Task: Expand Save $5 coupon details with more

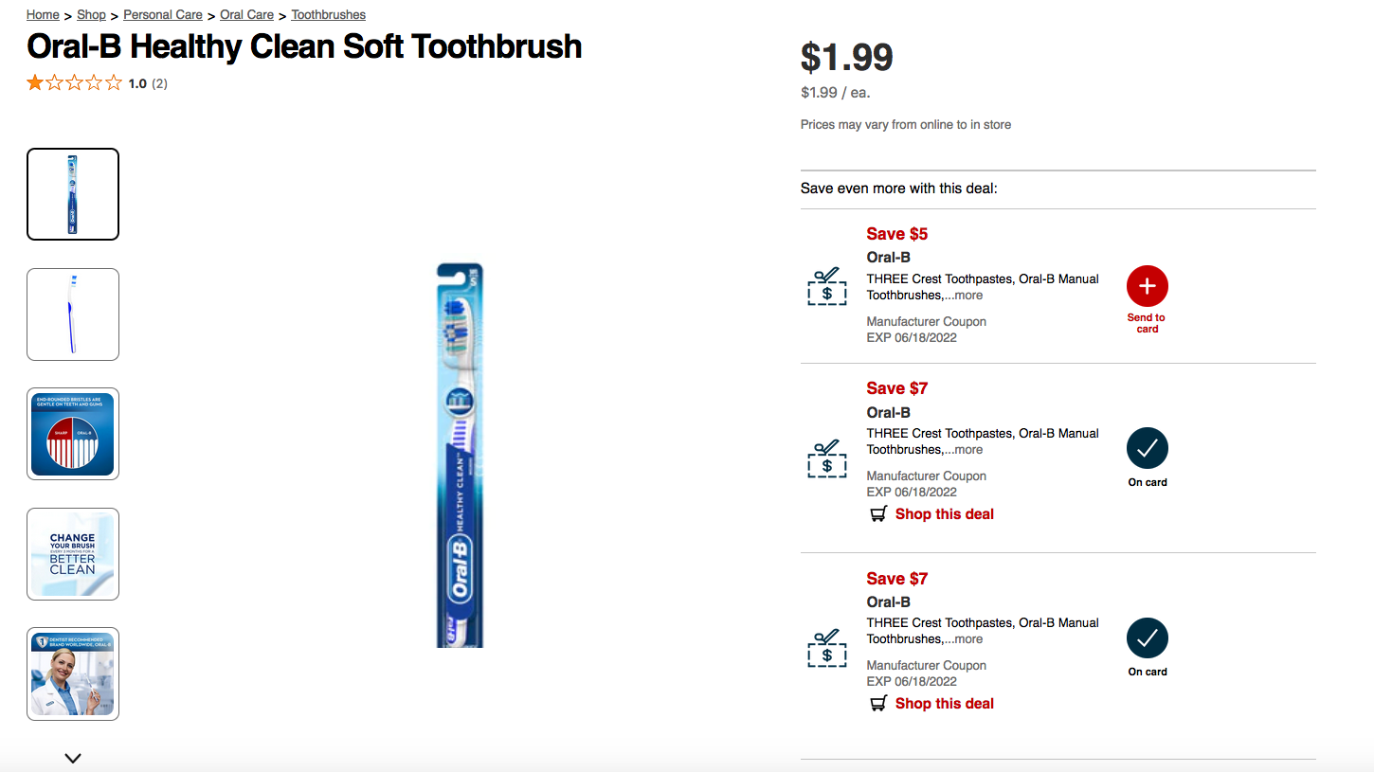Action: pos(966,296)
